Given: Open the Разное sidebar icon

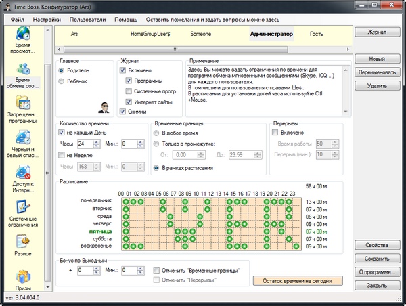Looking at the screenshot, I should pos(23,243).
